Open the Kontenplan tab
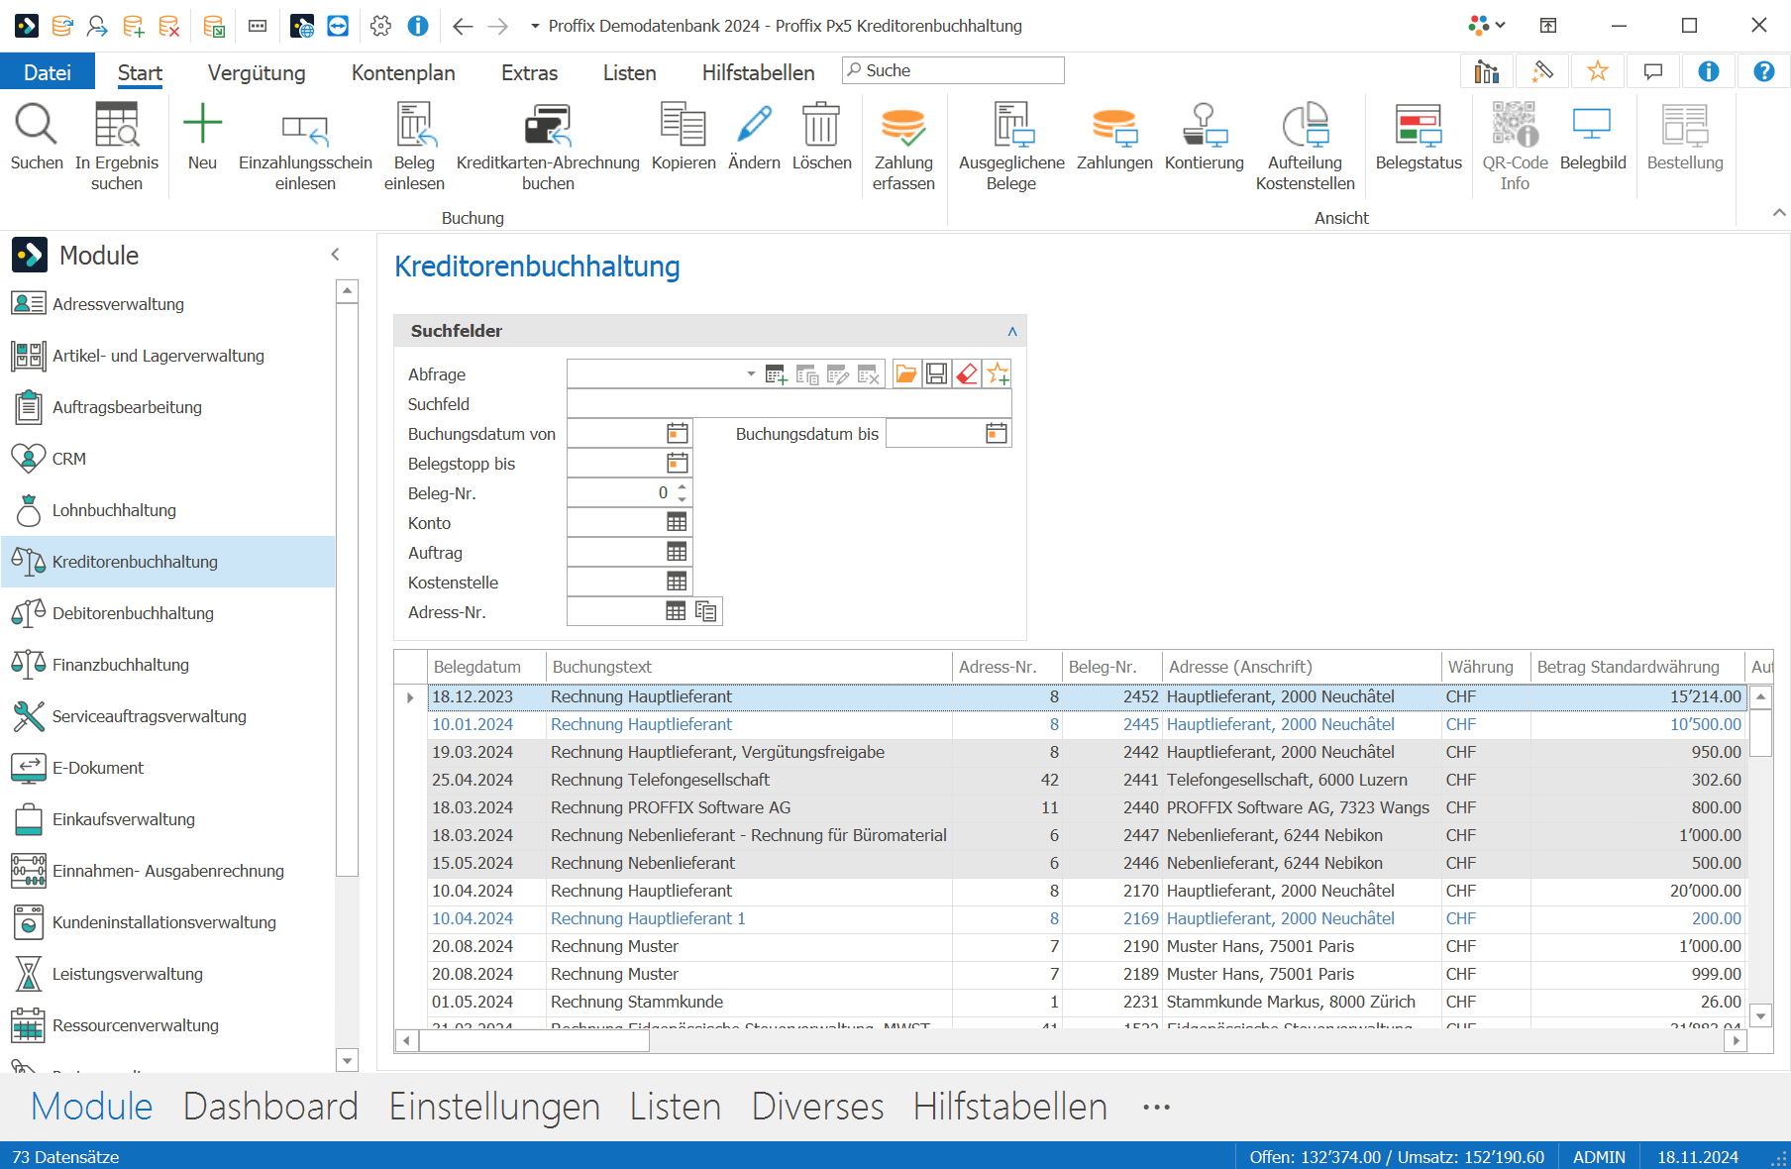1791x1169 pixels. (403, 72)
